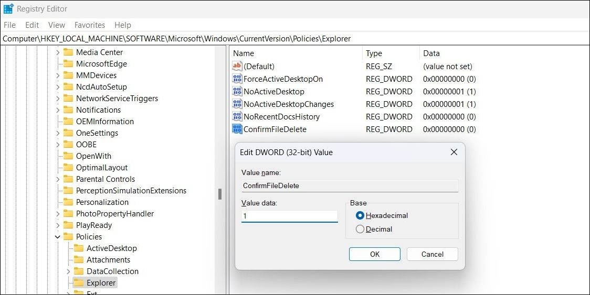The image size is (590, 295).
Task: Click the (Default) string value icon
Action: 237,67
